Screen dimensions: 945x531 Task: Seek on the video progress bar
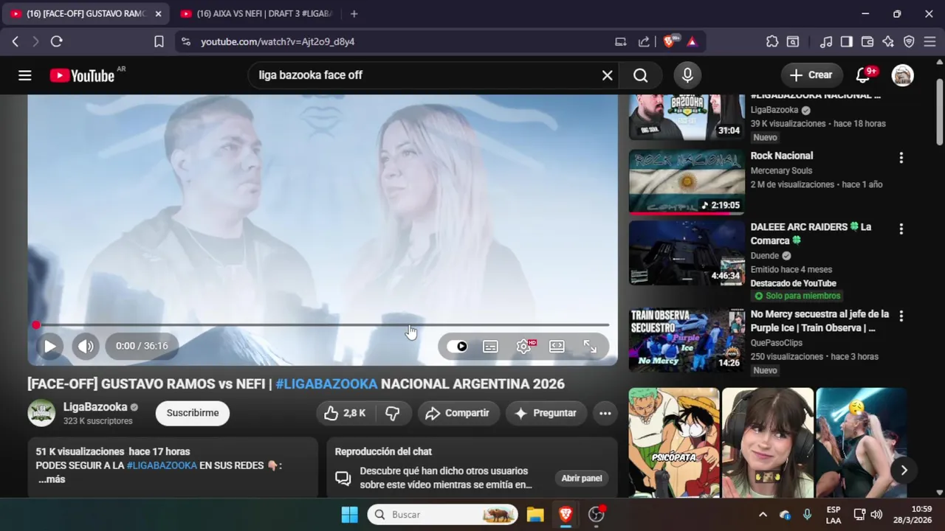point(322,325)
